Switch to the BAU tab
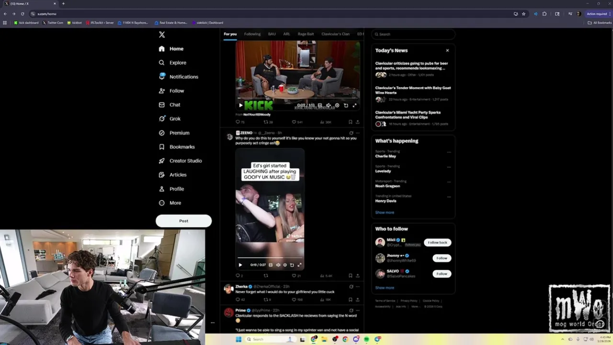 pos(272,34)
